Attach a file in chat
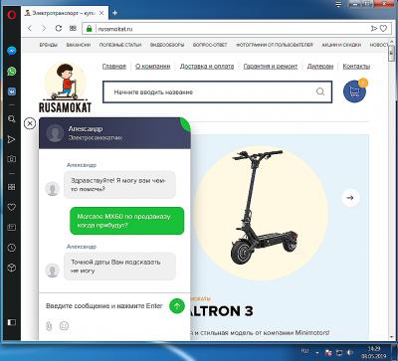The image size is (398, 361). [49, 326]
